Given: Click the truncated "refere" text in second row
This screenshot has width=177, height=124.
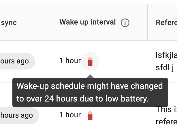Looking at the screenshot, I should pos(166,121).
